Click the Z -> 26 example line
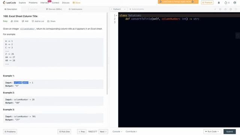This screenshot has height=135, width=240. click(x=9, y=54)
